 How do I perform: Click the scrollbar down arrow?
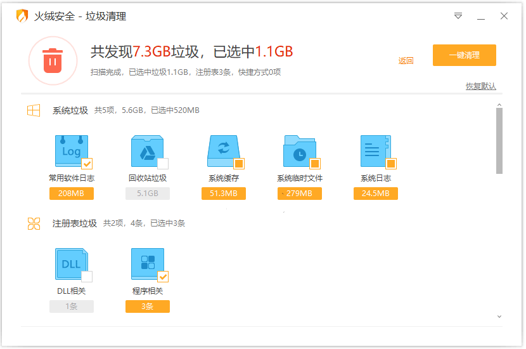click(x=499, y=317)
